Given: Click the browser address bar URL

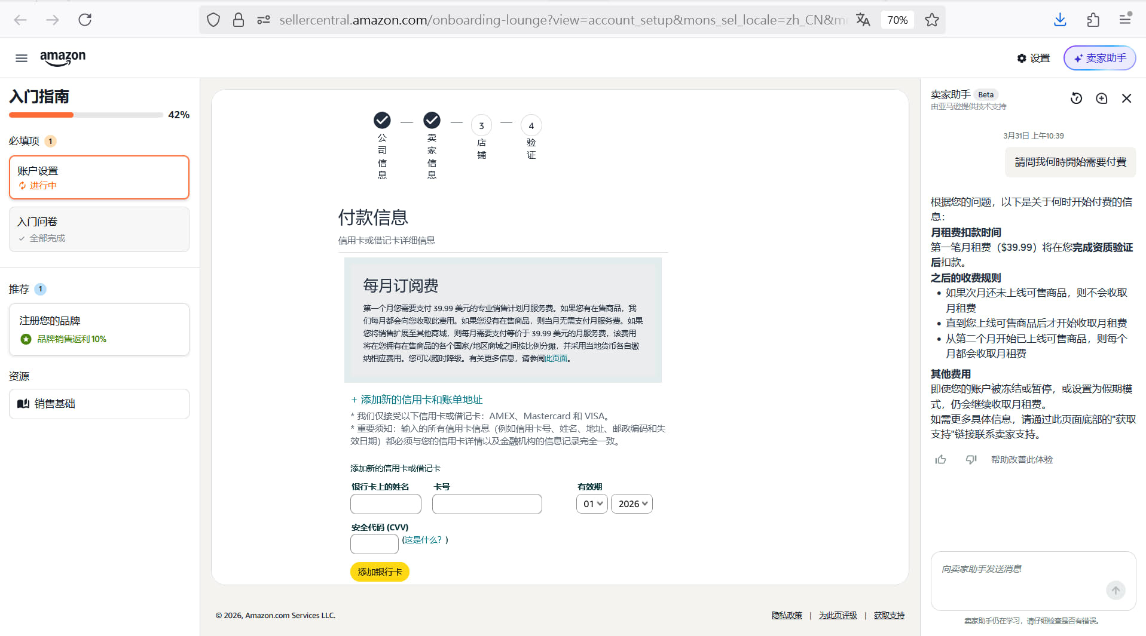Looking at the screenshot, I should click(562, 20).
